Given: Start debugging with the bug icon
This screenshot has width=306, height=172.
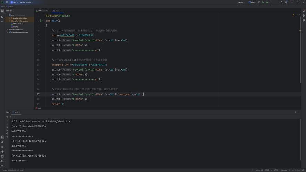Looking at the screenshot, I should pyautogui.click(x=267, y=2).
